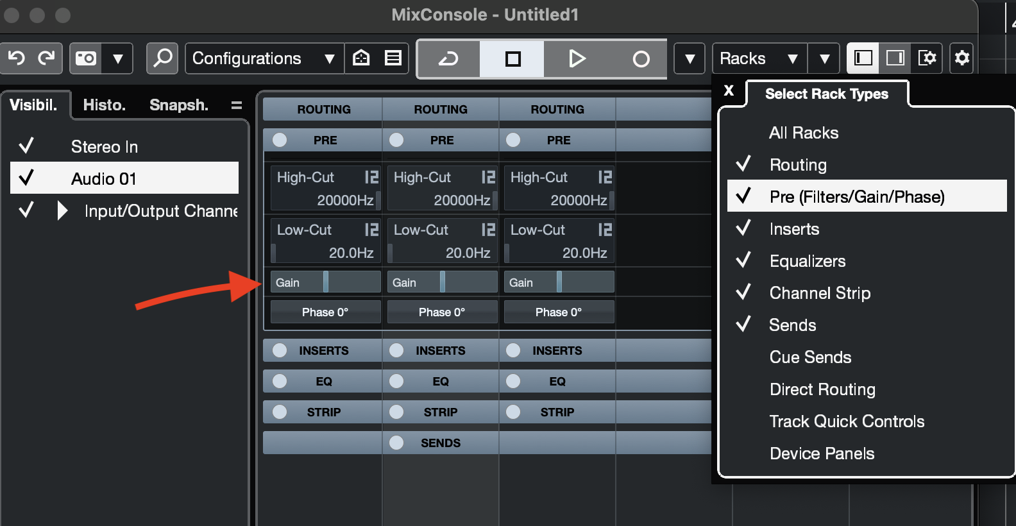Screen dimensions: 1016x526
Task: Toggle visibility check for Stereo In
Action: [26, 146]
